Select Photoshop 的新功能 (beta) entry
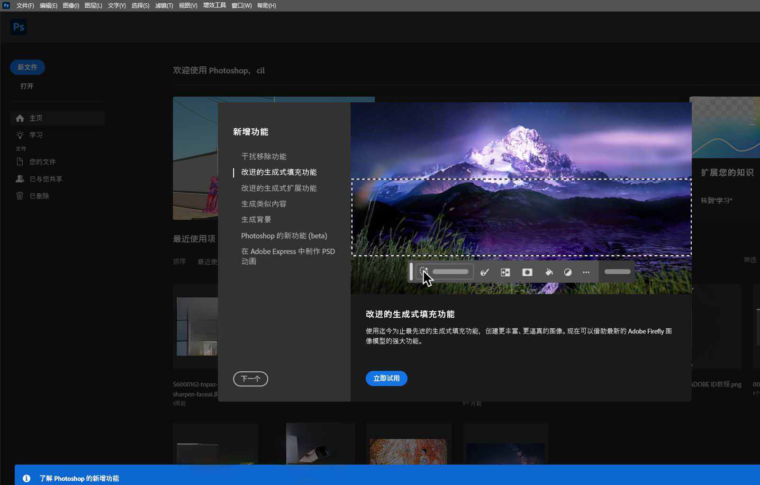The image size is (760, 485). click(284, 236)
